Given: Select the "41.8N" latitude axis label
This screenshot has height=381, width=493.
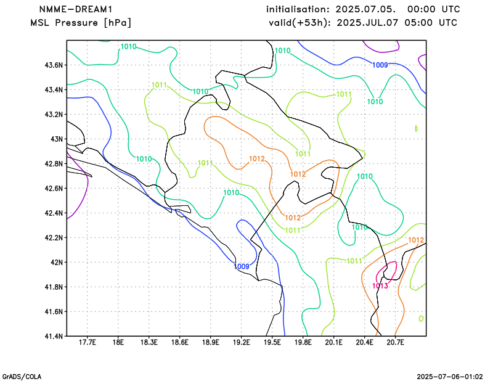Looking at the screenshot, I should pos(54,287).
